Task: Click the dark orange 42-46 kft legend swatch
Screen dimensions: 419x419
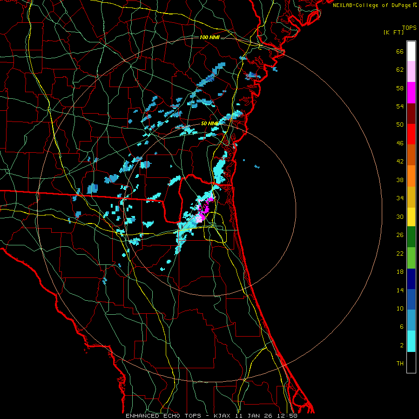Action: pos(411,155)
